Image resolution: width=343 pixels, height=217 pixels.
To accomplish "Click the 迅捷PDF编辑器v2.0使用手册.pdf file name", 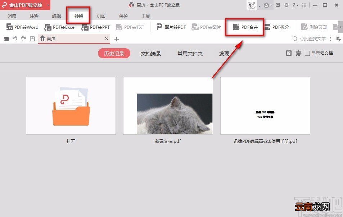I will [265, 141].
